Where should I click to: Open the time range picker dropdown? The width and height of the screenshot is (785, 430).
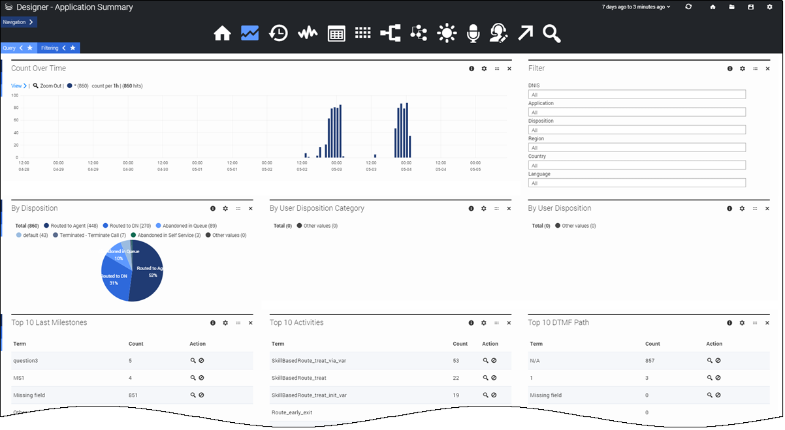point(636,7)
